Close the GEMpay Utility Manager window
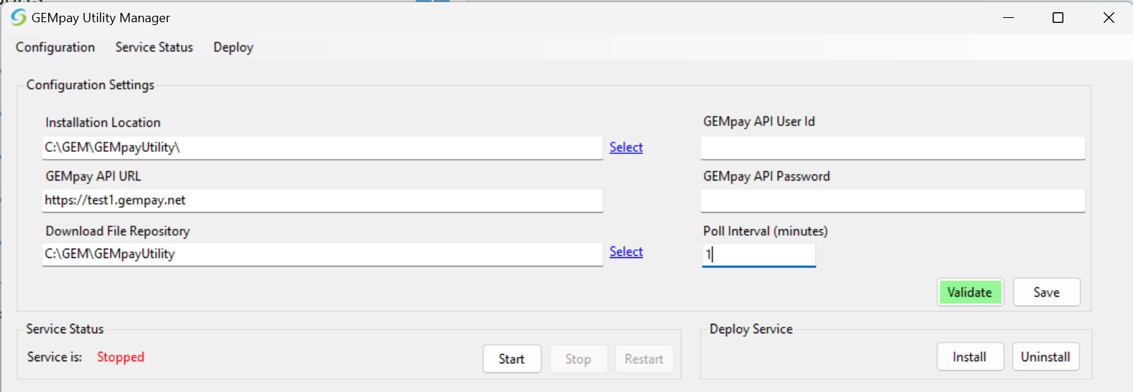This screenshot has width=1133, height=392. 1109,18
